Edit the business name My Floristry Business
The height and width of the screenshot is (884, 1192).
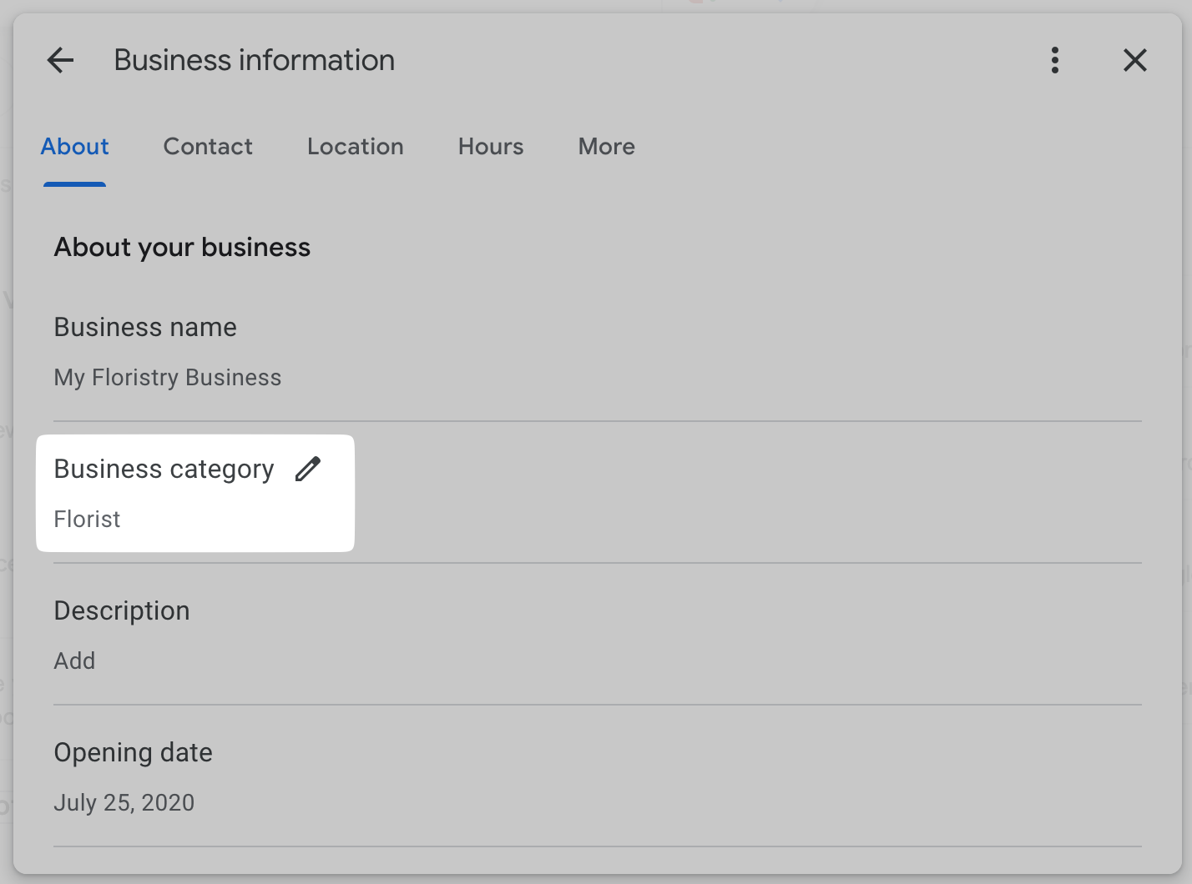tap(167, 377)
